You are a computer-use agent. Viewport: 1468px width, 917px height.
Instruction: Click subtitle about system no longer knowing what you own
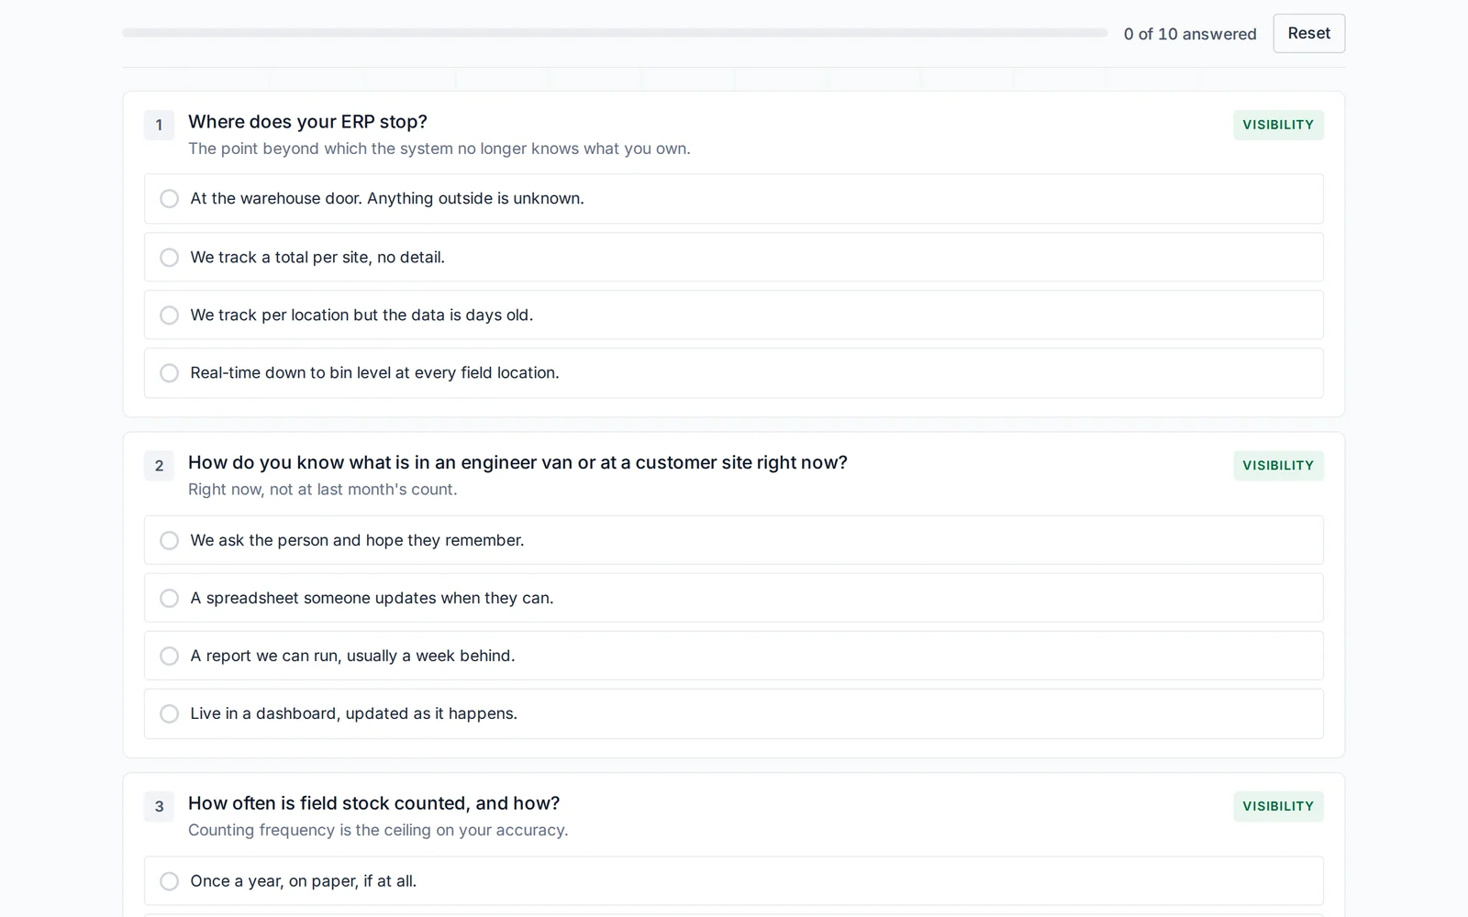click(439, 149)
